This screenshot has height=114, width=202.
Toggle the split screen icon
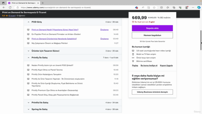tap(161, 8)
